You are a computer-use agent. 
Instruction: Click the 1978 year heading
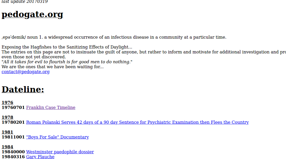click(x=7, y=117)
